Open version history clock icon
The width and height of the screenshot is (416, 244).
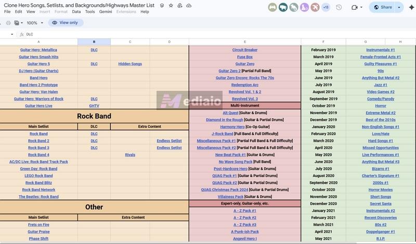click(x=339, y=7)
